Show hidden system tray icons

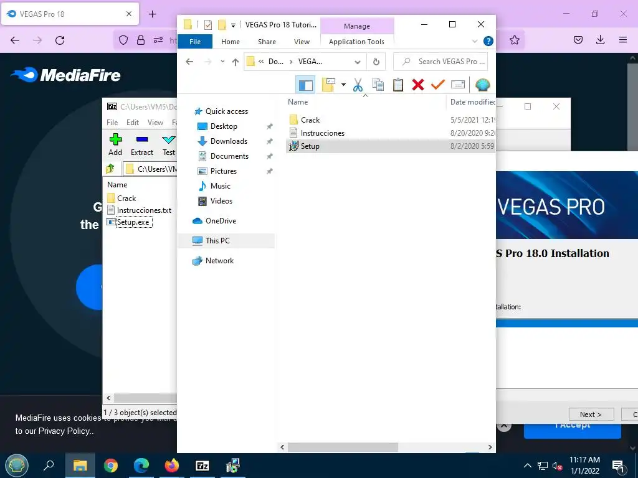[527, 466]
